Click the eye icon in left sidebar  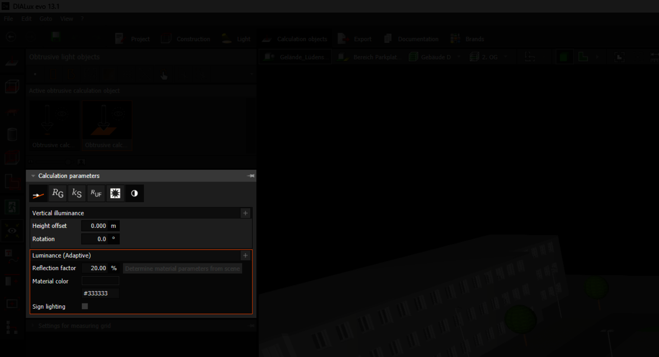coord(12,231)
